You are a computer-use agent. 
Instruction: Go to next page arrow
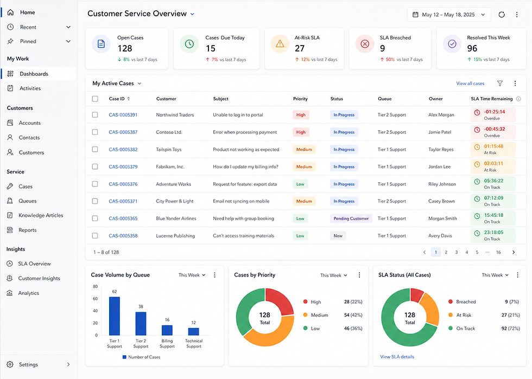(x=514, y=252)
